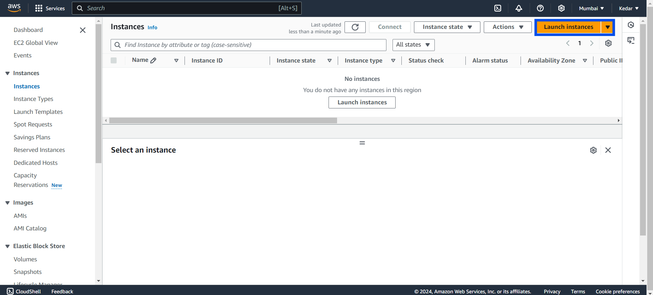Viewport: 653px width, 295px height.
Task: Click the pane resize handle icon
Action: click(x=362, y=143)
